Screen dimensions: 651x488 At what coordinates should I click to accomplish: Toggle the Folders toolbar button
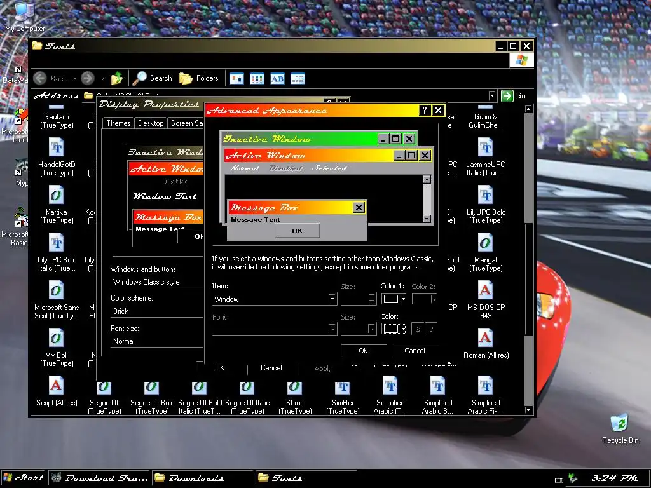(x=199, y=78)
